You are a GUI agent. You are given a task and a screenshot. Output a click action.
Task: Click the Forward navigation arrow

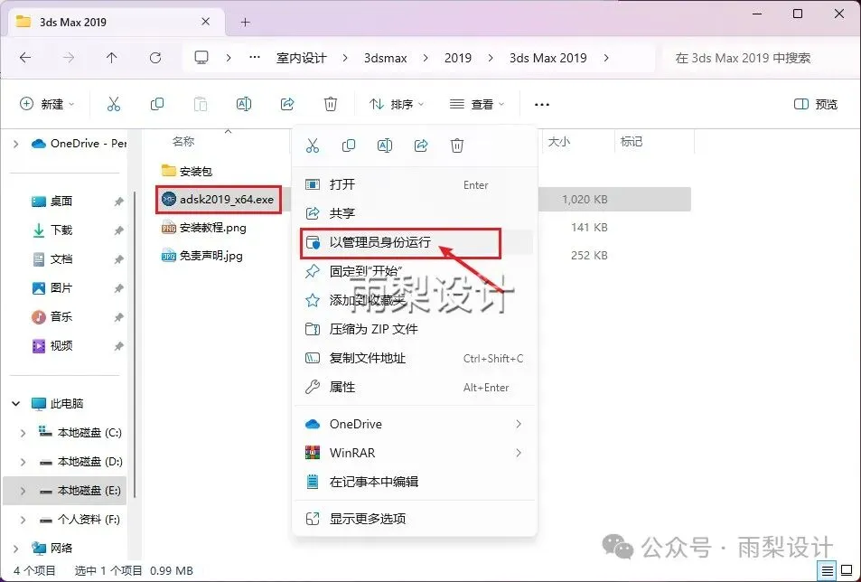pyautogui.click(x=69, y=58)
